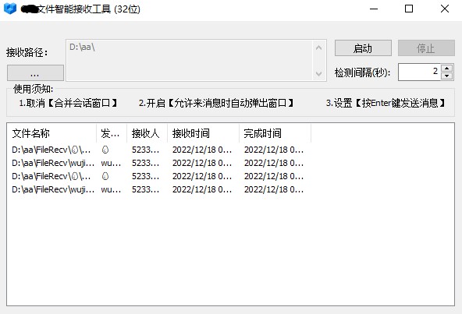The height and width of the screenshot is (314, 462).
Task: Minimize the file receiving tool window
Action: pos(374,9)
